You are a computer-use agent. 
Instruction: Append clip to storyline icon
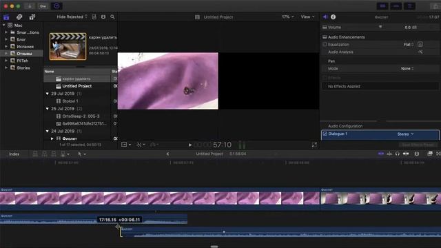coord(54,154)
